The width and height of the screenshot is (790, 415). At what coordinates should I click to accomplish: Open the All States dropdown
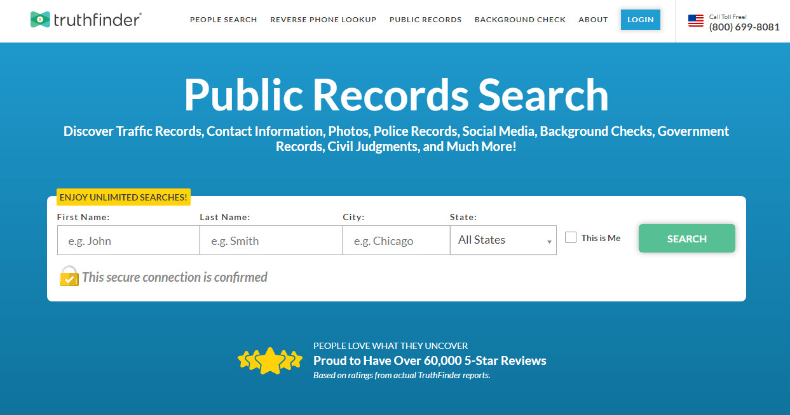[503, 240]
